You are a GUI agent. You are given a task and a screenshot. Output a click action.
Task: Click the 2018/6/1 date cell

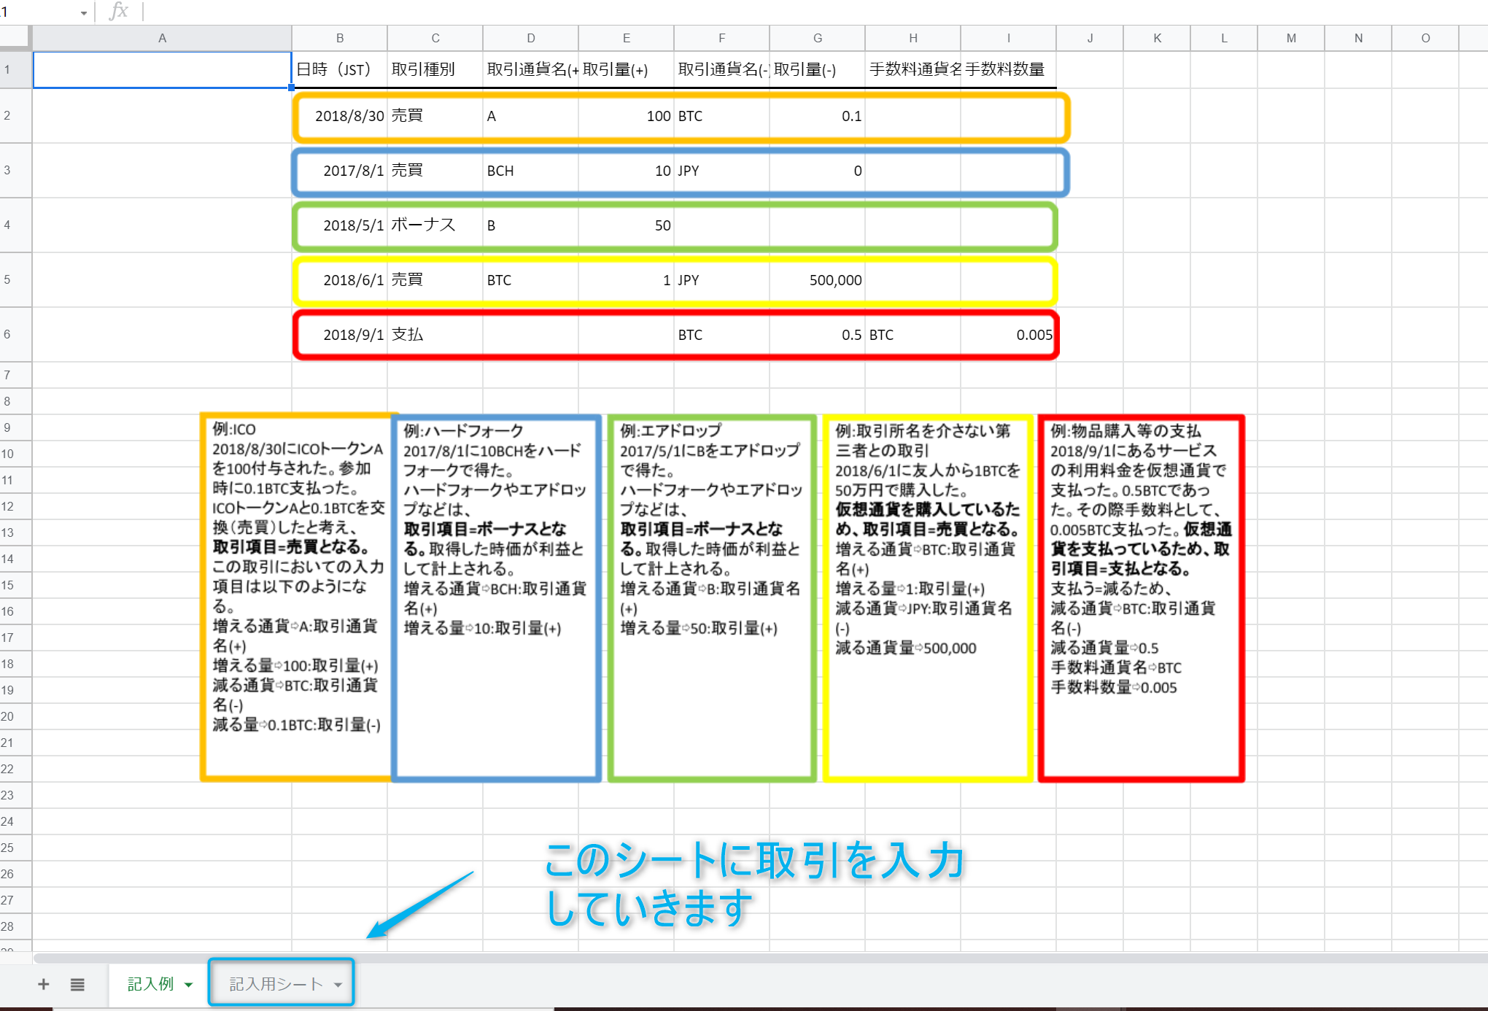tap(340, 280)
